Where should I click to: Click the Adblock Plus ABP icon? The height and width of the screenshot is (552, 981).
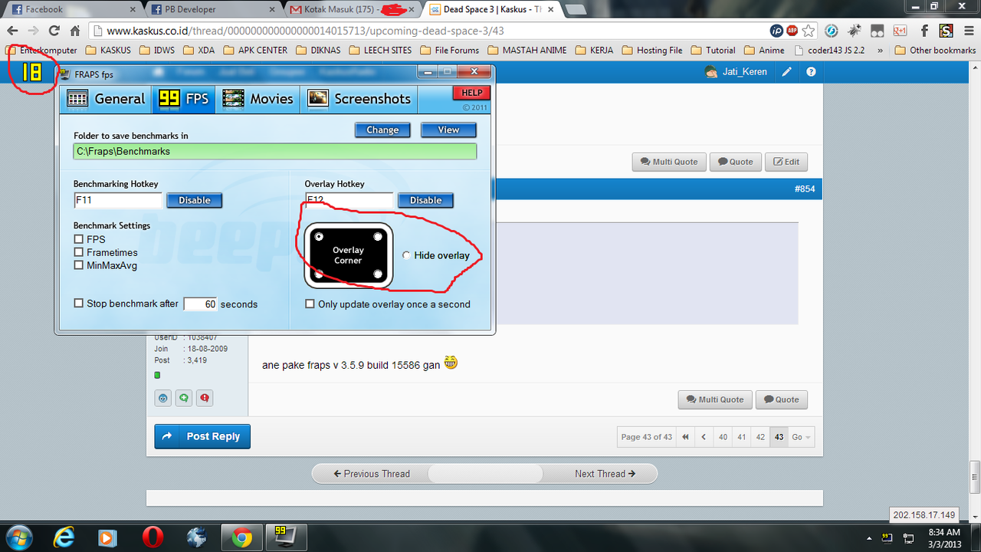(x=793, y=31)
